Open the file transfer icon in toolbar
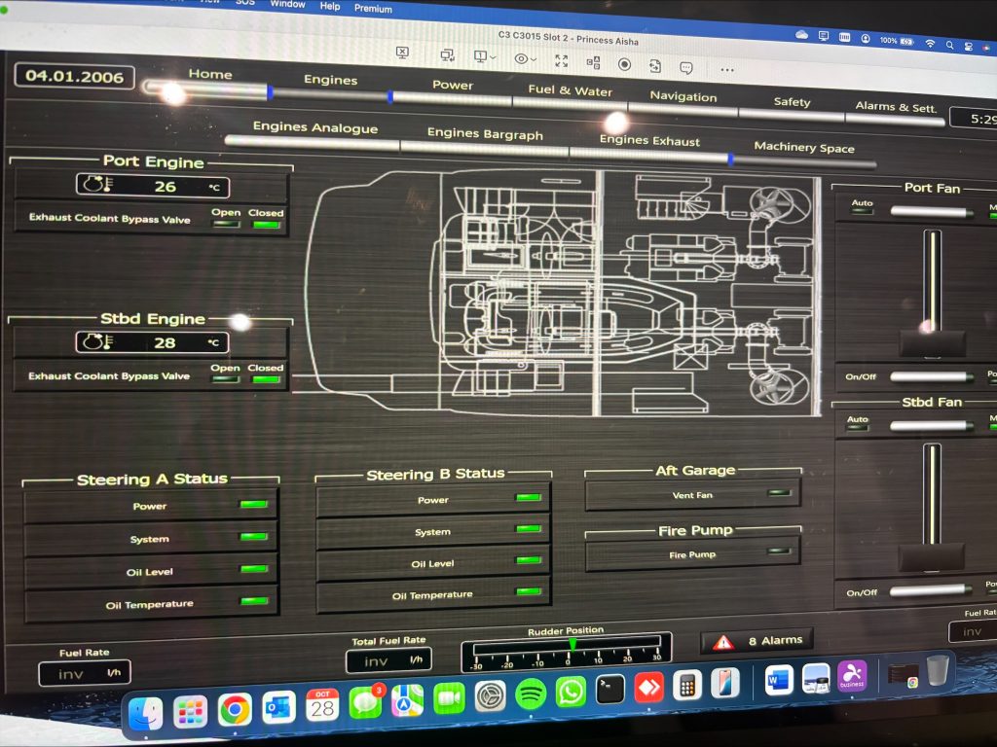 click(x=655, y=66)
